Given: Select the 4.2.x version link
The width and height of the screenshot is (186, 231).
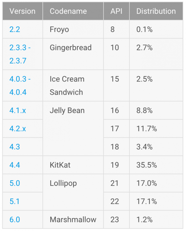Looking at the screenshot, I should click(17, 129).
